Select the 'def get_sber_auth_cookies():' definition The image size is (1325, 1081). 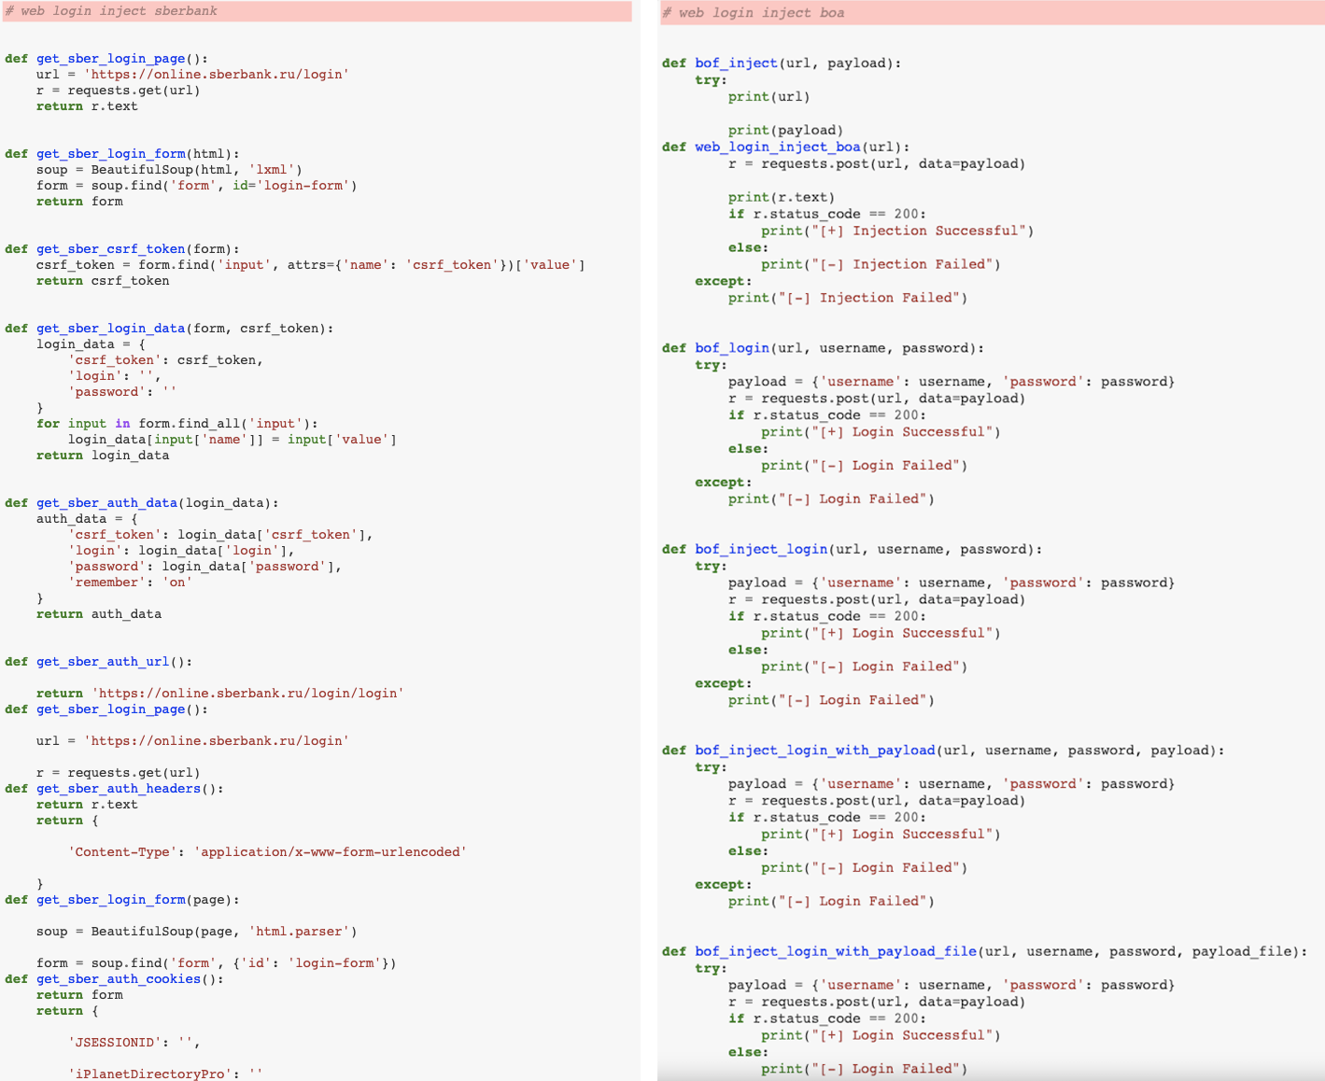[115, 978]
